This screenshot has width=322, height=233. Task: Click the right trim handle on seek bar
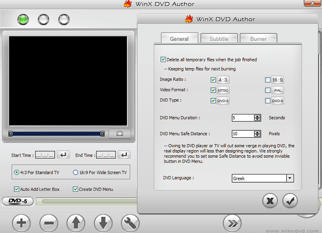click(x=102, y=134)
